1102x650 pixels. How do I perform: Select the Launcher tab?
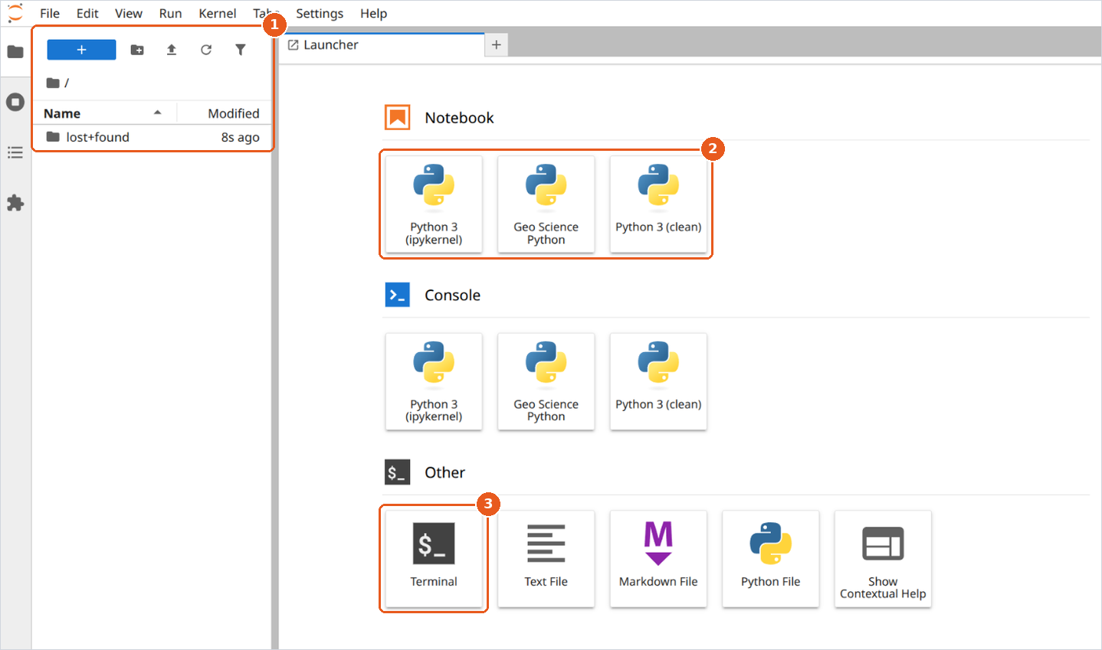click(382, 45)
